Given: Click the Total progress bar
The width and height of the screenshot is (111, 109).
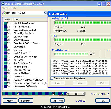Looking at the screenshot, I should coord(83,40).
